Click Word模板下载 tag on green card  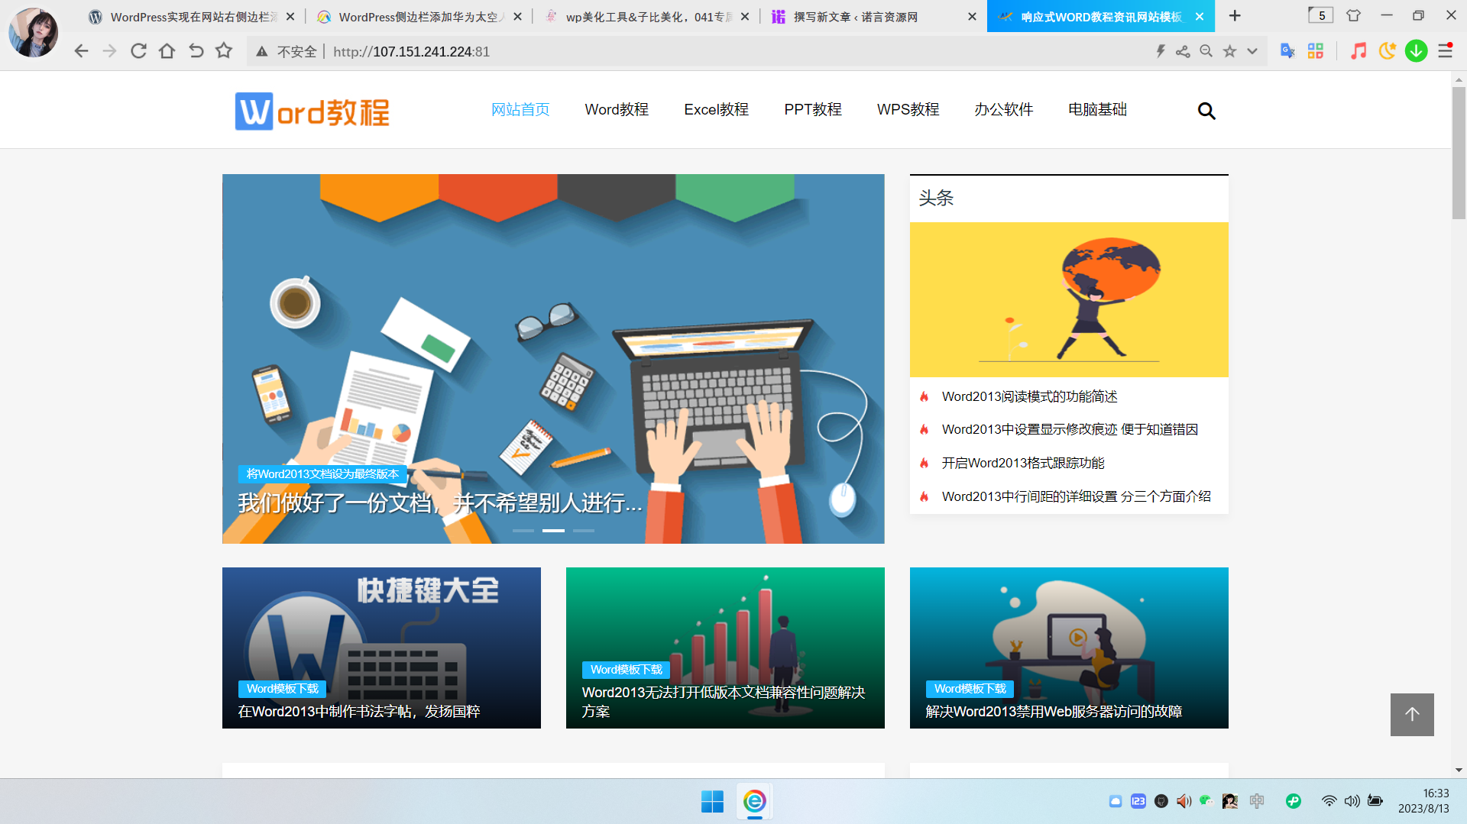coord(626,670)
